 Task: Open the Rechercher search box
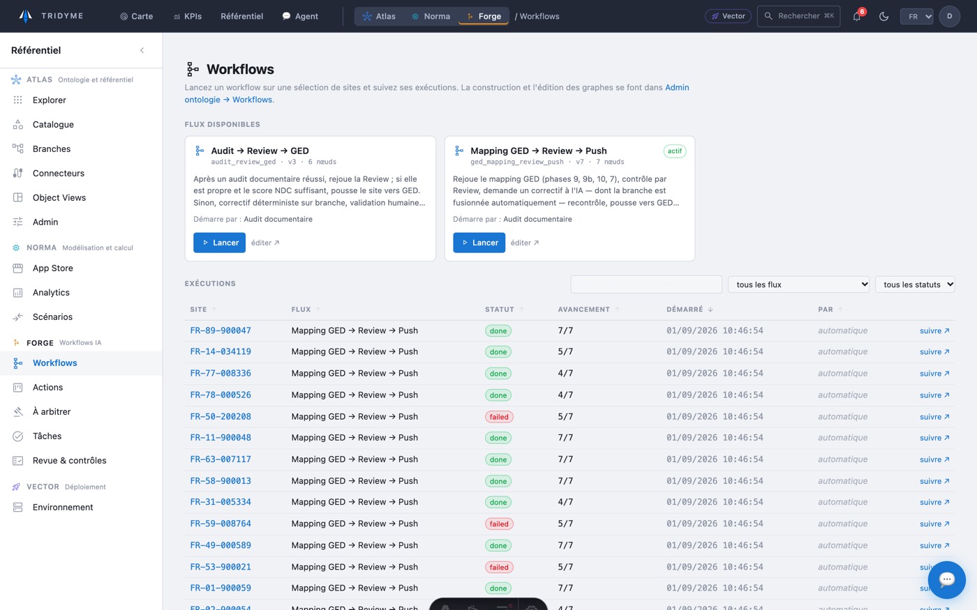tap(798, 16)
